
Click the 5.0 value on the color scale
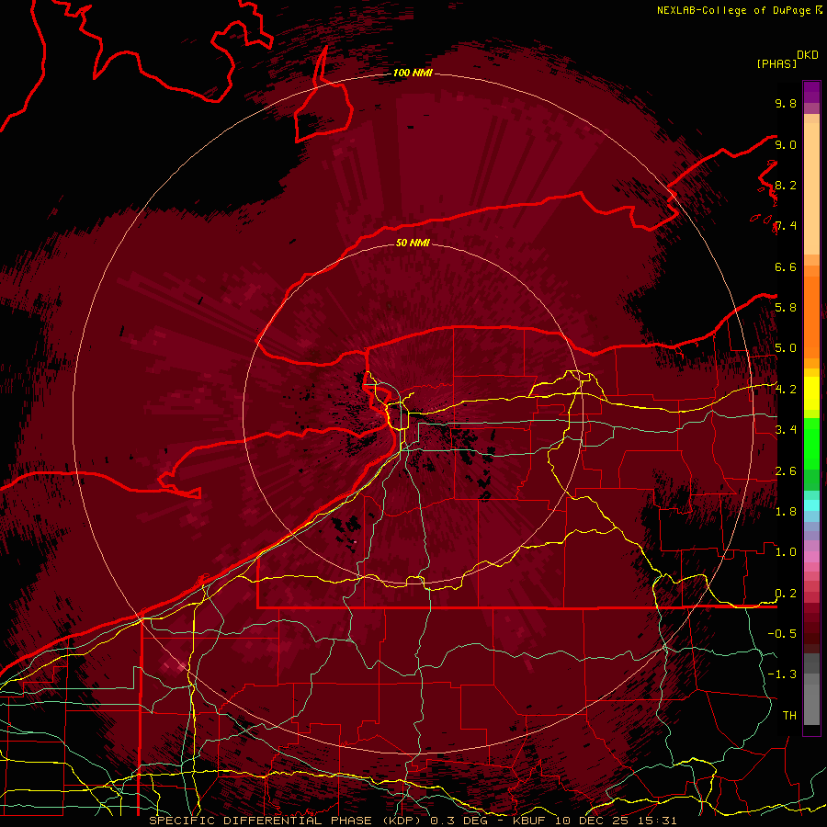coord(786,348)
